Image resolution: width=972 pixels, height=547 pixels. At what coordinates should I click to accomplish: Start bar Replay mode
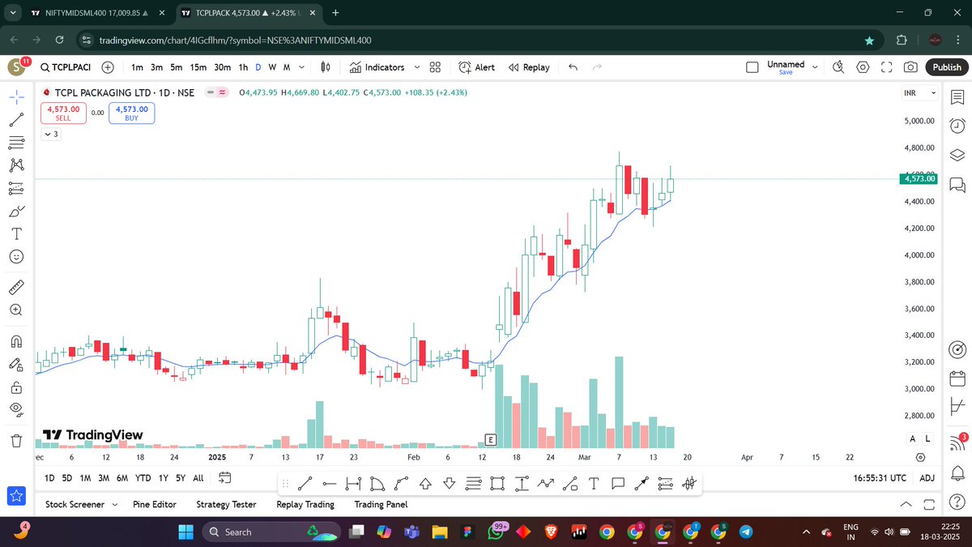[528, 67]
